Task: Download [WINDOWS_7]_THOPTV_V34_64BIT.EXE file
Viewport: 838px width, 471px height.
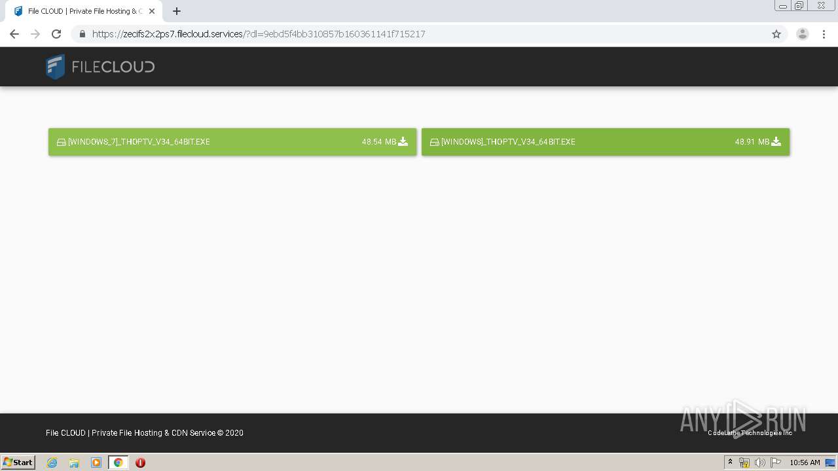Action: (x=232, y=142)
